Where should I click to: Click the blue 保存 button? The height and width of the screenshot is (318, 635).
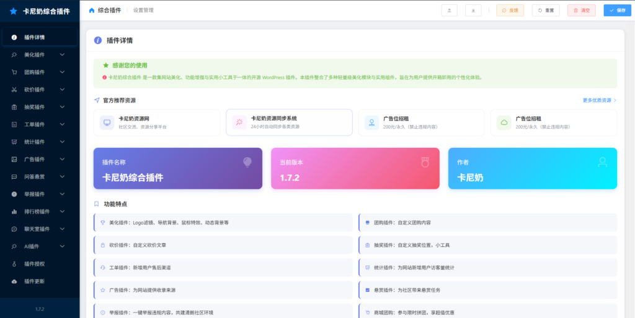616,11
